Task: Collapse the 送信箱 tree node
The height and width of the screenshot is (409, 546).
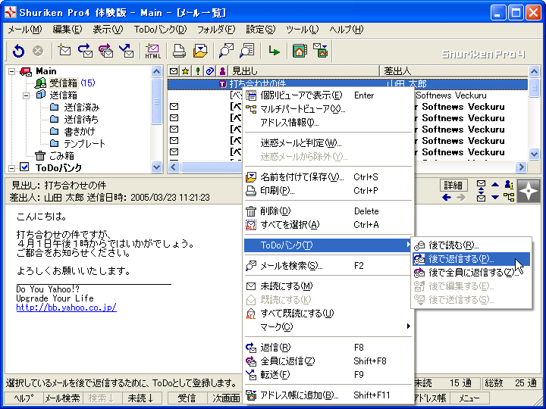Action: tap(26, 95)
